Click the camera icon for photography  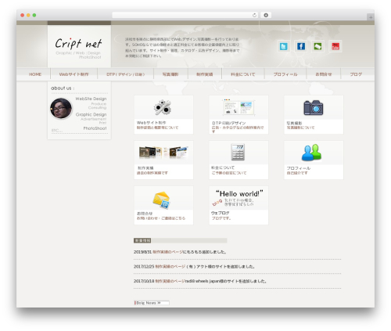click(x=314, y=107)
